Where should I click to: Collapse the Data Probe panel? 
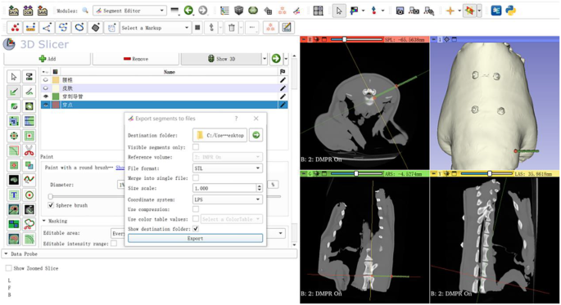pyautogui.click(x=6, y=254)
